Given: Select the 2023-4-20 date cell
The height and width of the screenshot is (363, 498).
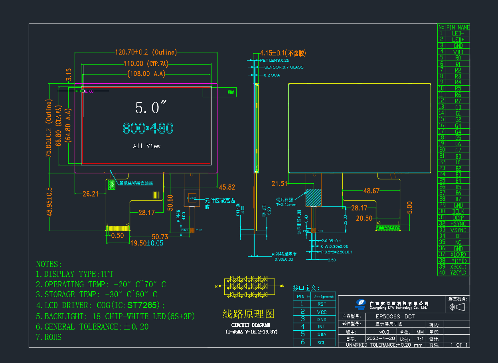Looking at the screenshot, I should 381,338.
